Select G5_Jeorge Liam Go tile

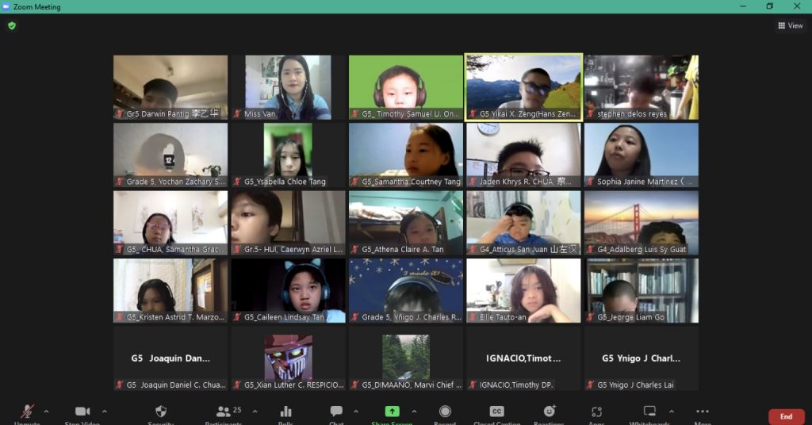pos(641,291)
